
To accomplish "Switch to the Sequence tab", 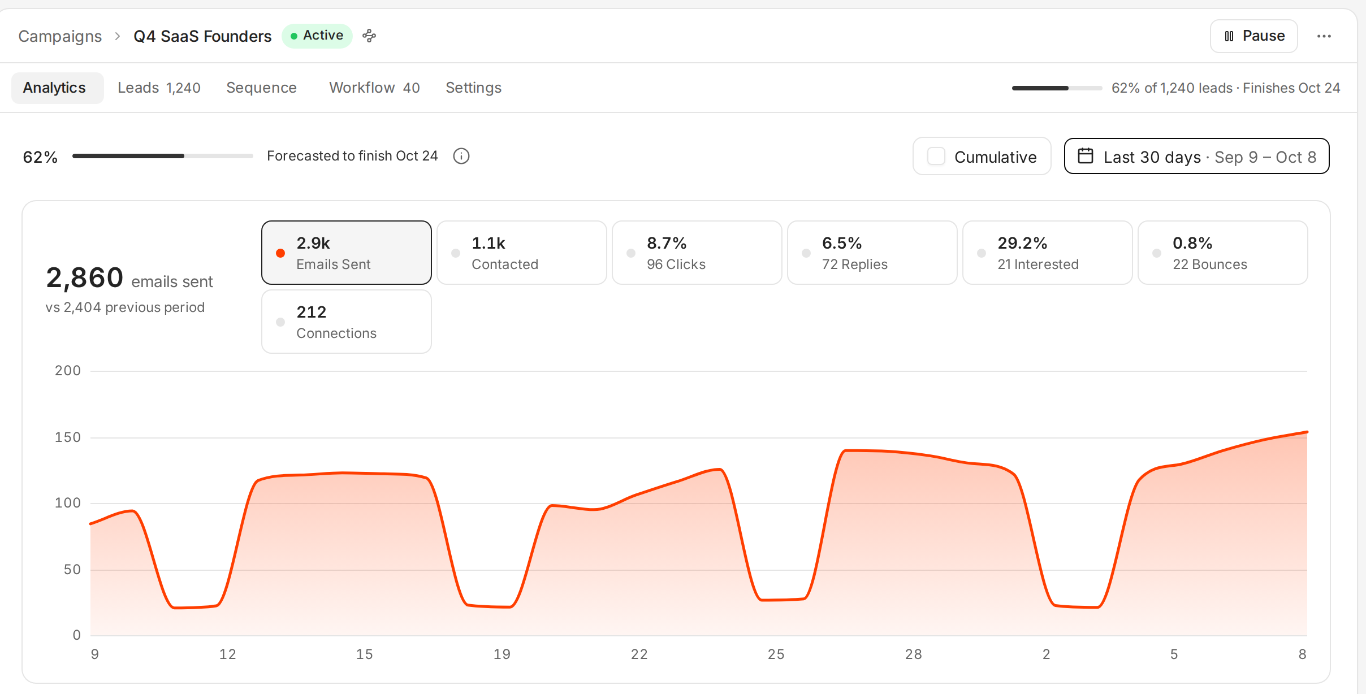I will (x=261, y=88).
